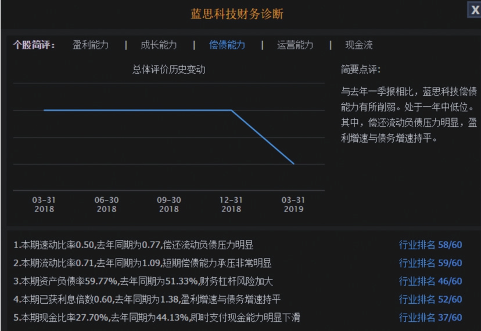Select the 流动比率0.71 diagnosis line
Image resolution: width=481 pixels, height=331 pixels.
point(142,263)
